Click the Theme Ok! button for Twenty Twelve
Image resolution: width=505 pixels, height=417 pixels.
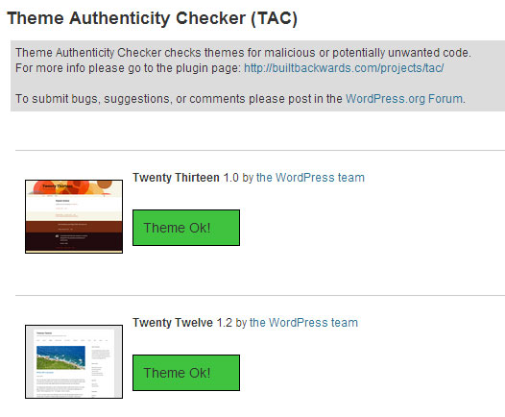(x=186, y=373)
